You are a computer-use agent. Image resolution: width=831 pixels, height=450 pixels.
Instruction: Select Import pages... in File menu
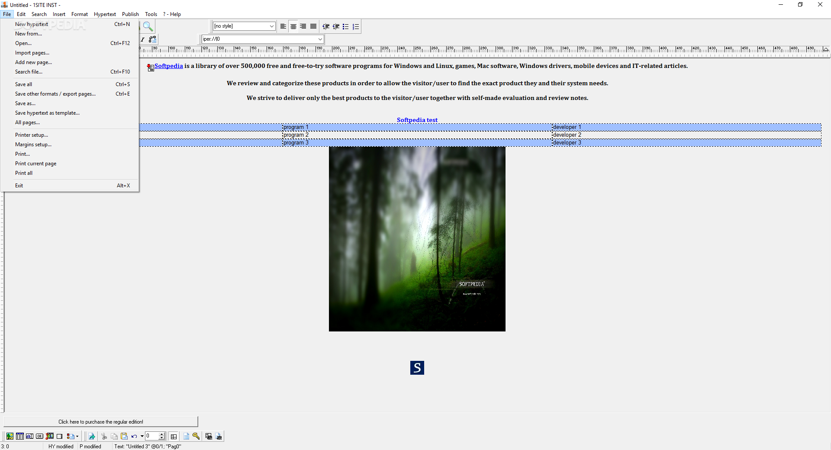(70, 53)
